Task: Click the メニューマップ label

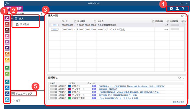Action: [x=24, y=94]
